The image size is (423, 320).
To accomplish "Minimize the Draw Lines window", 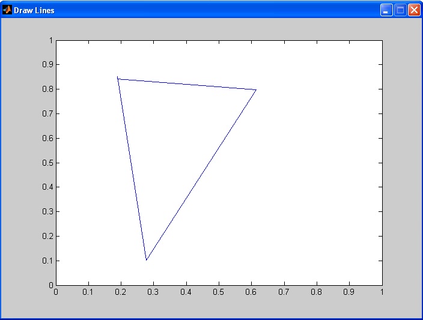I will coord(386,10).
